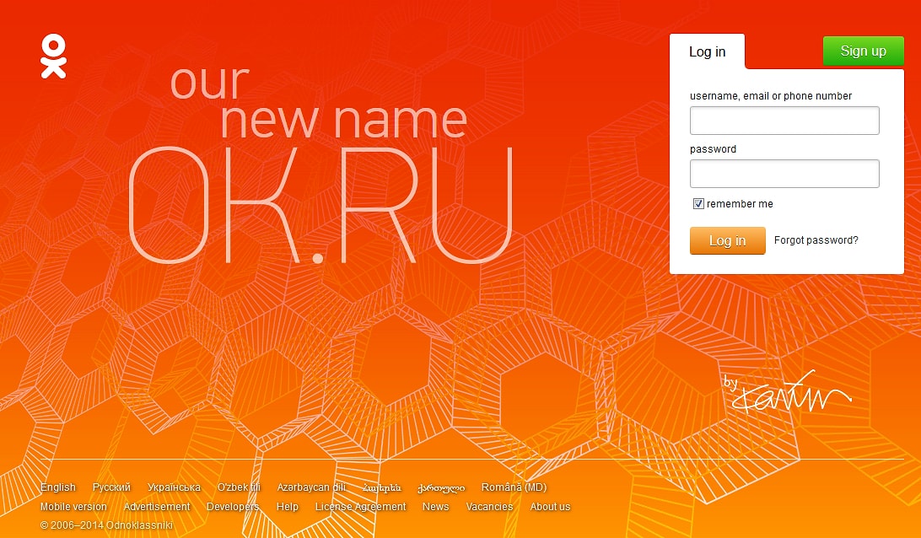
Task: Choose Українська language link
Action: [174, 487]
